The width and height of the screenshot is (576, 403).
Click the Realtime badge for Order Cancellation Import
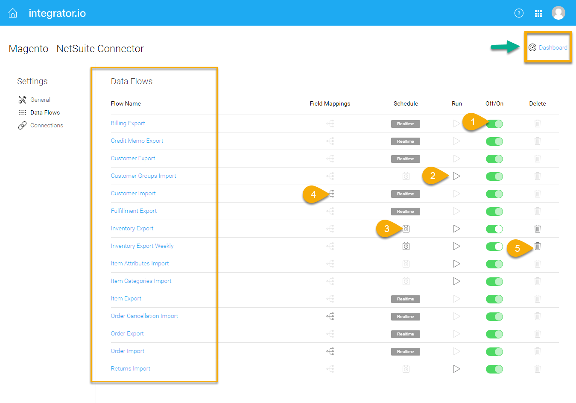(406, 317)
